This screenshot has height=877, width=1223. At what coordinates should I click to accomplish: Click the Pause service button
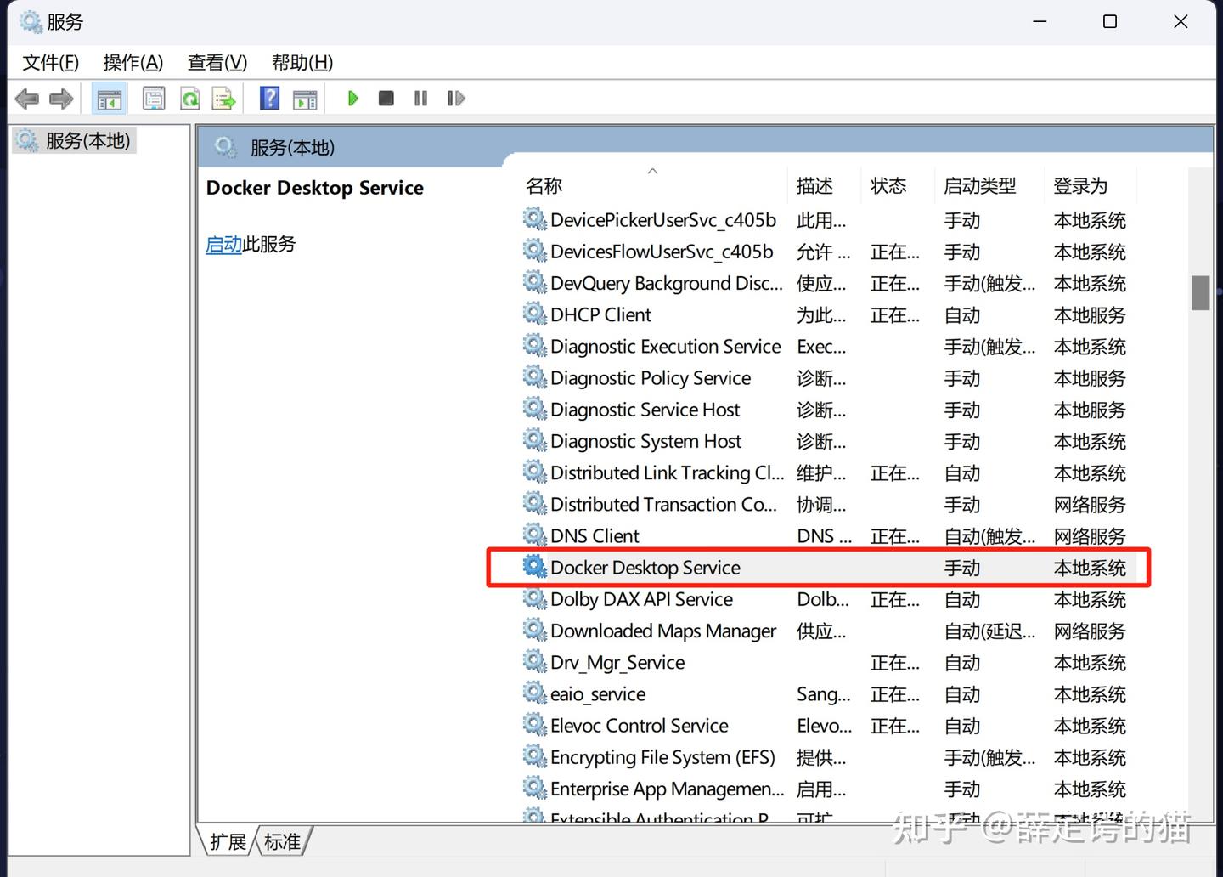click(x=420, y=98)
